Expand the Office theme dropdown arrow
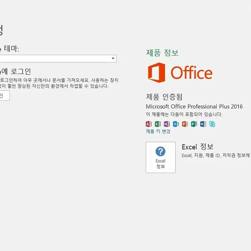Screen dimensions: 251x251 pyautogui.click(x=113, y=58)
